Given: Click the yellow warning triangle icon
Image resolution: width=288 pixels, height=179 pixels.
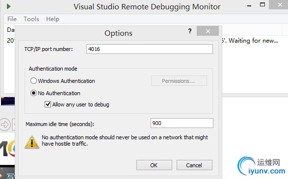Looking at the screenshot, I should click(x=32, y=142).
